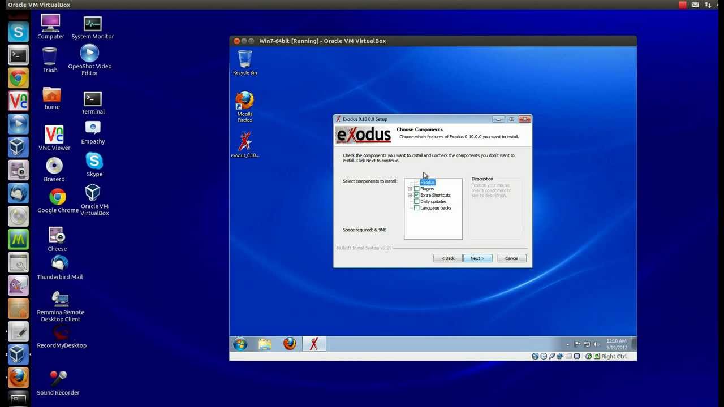Launch Thunderbird from the Ubuntu launcher
The image size is (724, 407).
pyautogui.click(x=18, y=193)
